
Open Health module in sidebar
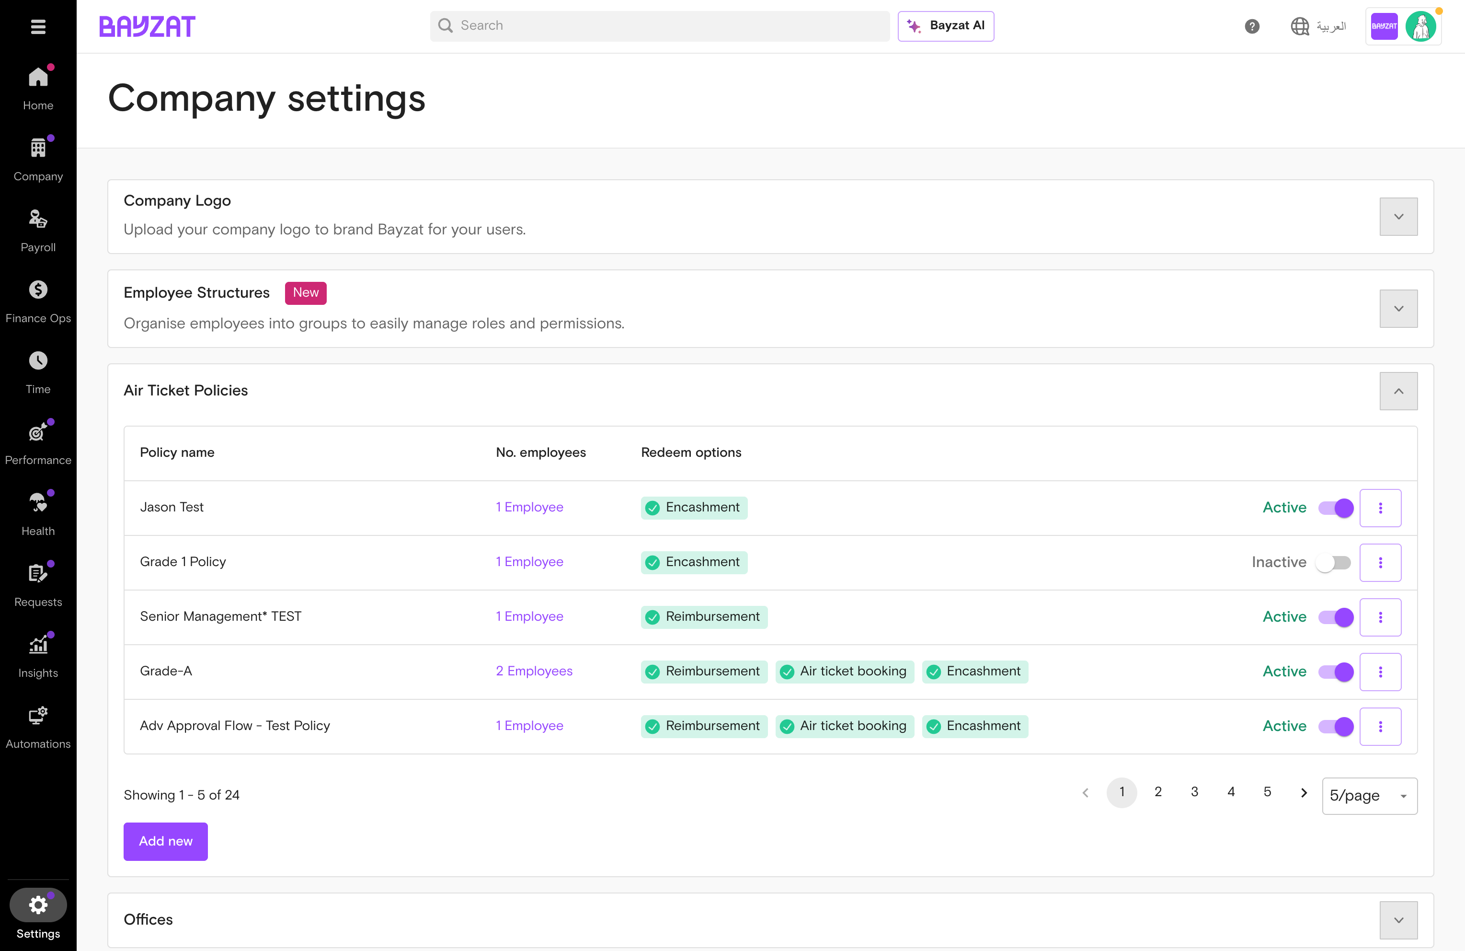(x=38, y=514)
